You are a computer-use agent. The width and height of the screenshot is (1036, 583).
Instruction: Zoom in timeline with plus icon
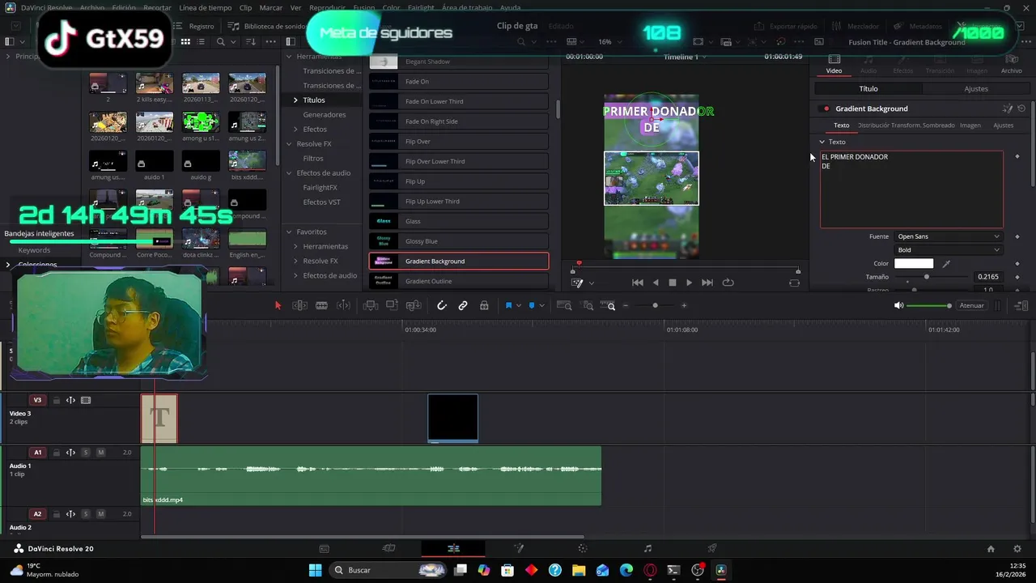point(684,305)
